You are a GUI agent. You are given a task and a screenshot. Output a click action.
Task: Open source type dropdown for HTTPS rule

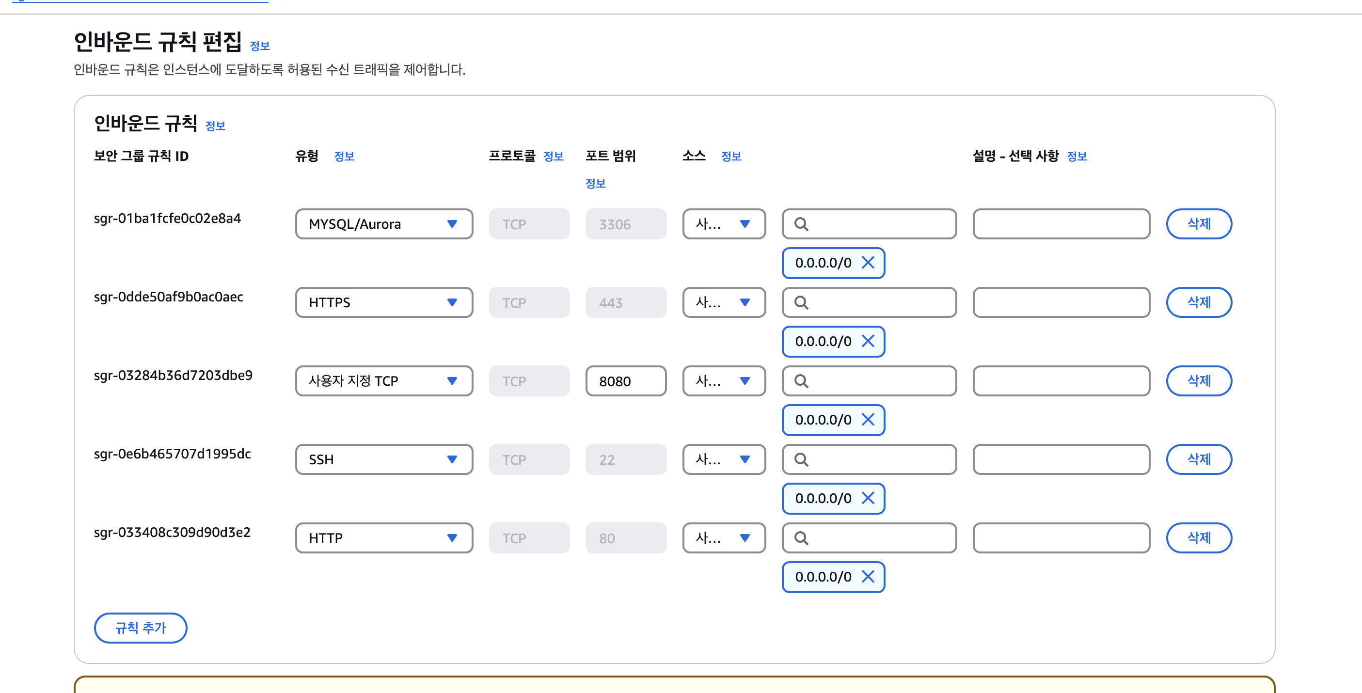[723, 302]
